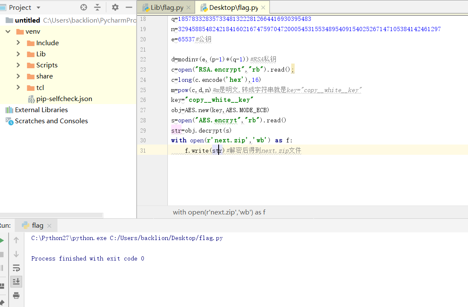Select the Lib folder icon

pos(31,54)
